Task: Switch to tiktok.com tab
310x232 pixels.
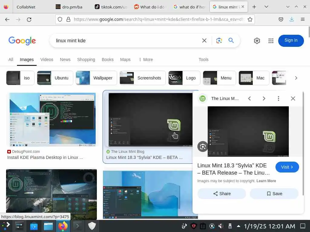Action: click(111, 7)
